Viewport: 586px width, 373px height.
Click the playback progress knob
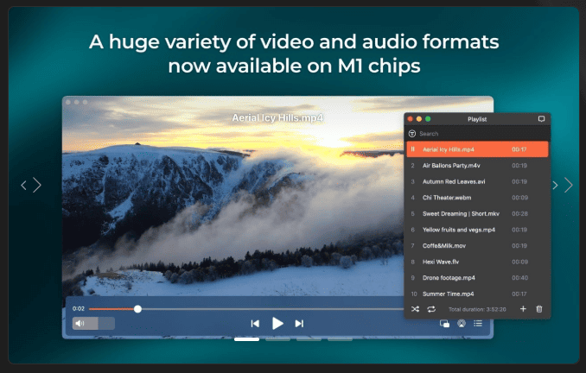coord(138,309)
